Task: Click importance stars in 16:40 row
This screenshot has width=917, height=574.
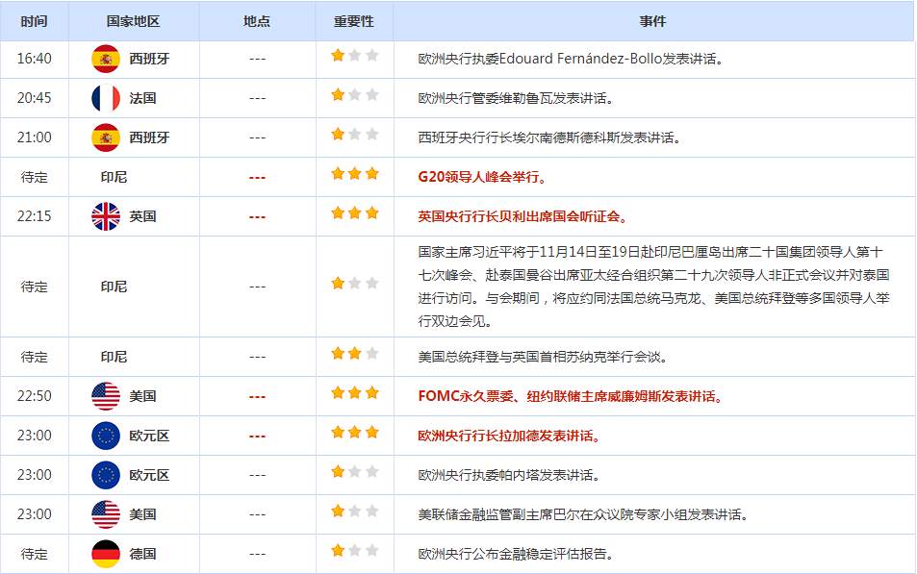Action: tap(354, 56)
